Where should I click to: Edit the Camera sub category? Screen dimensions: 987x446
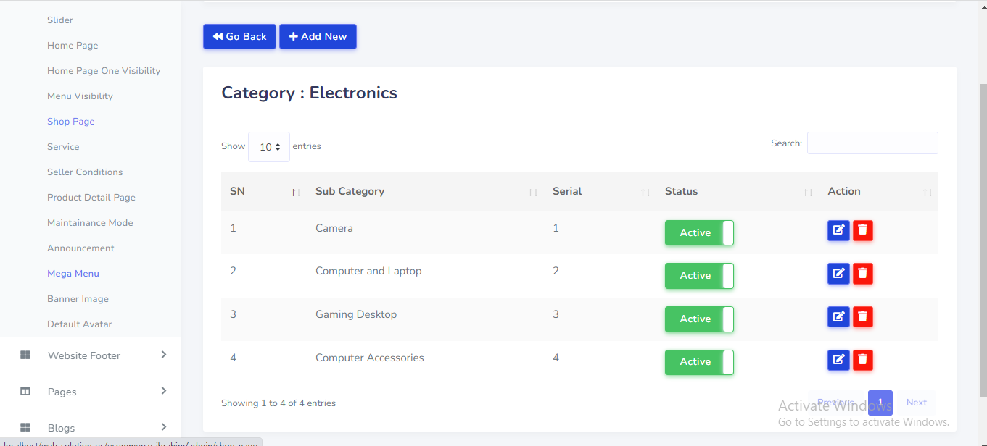coord(838,230)
